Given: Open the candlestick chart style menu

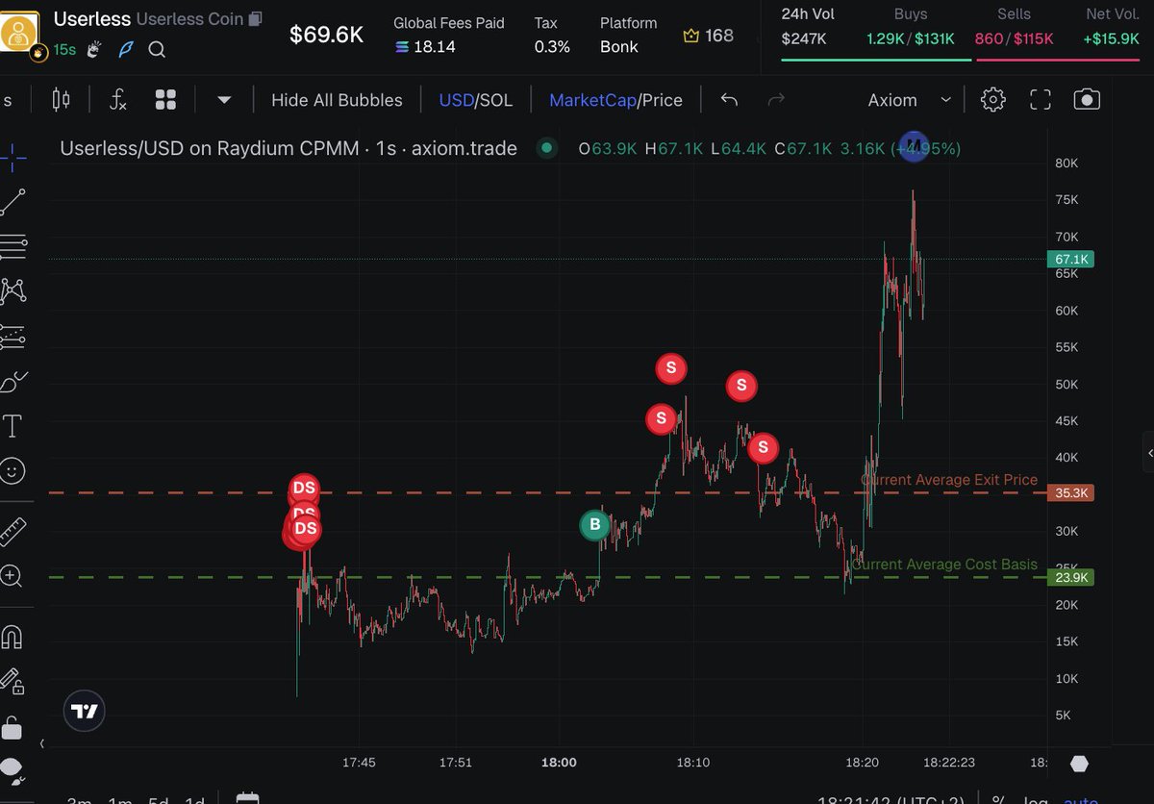Looking at the screenshot, I should pos(62,99).
